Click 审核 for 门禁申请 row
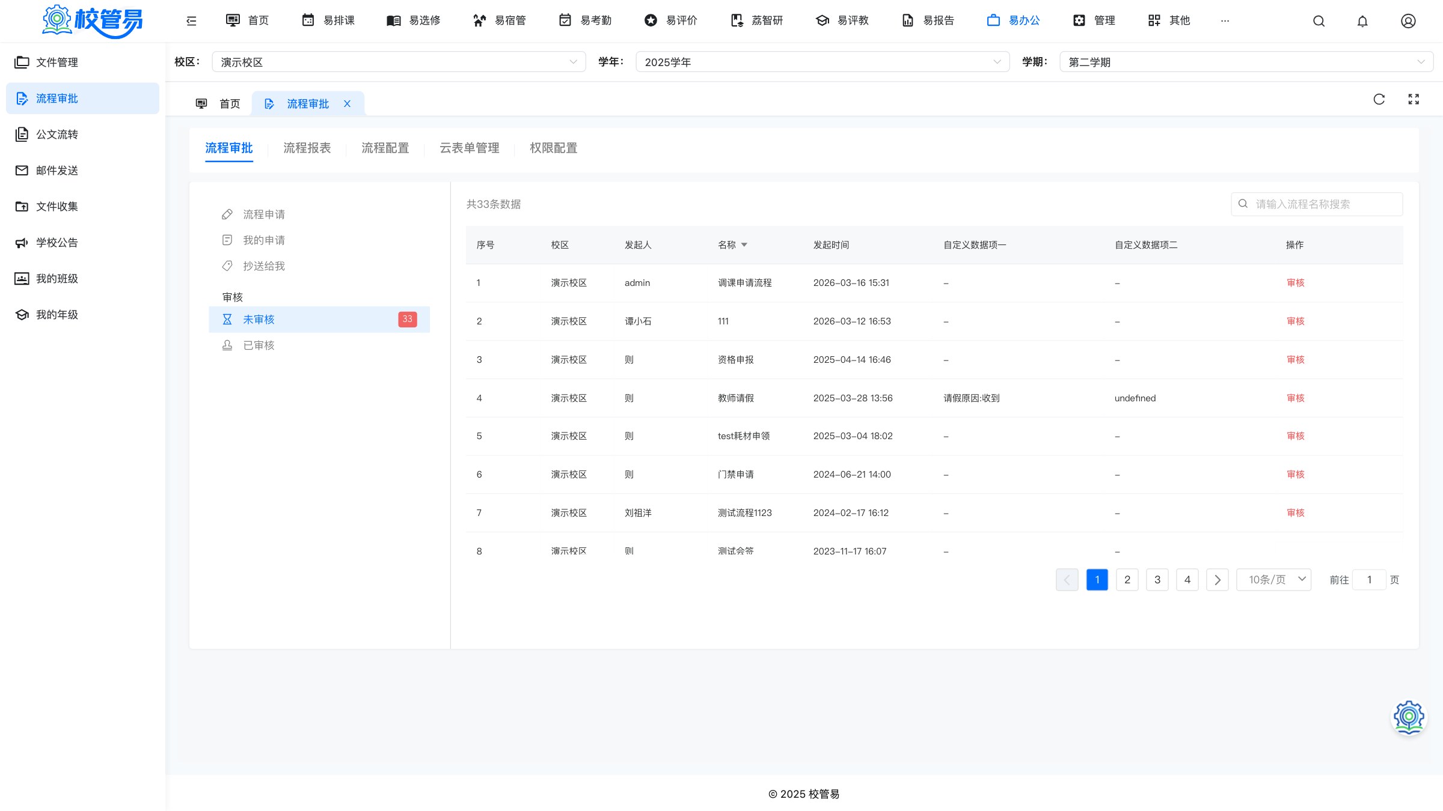Screen dimensions: 1443x811 (1296, 475)
